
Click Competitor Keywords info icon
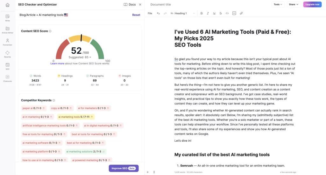tap(54, 100)
